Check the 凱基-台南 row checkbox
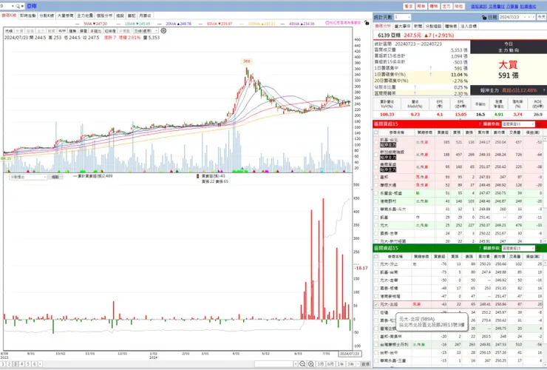Image resolution: width=547 pixels, height=370 pixels. [376, 272]
